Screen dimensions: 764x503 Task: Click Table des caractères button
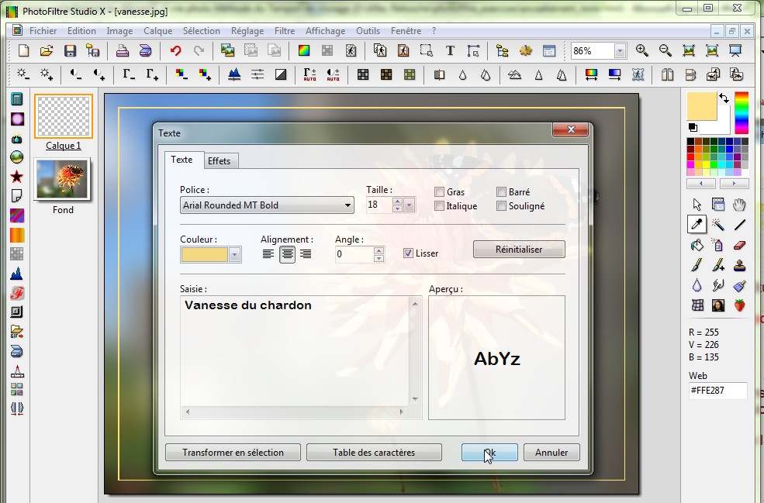tap(374, 453)
